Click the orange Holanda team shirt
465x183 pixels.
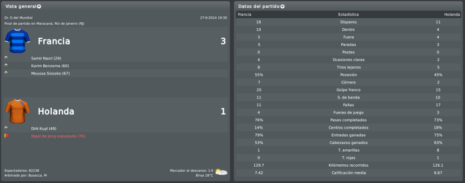pyautogui.click(x=17, y=111)
